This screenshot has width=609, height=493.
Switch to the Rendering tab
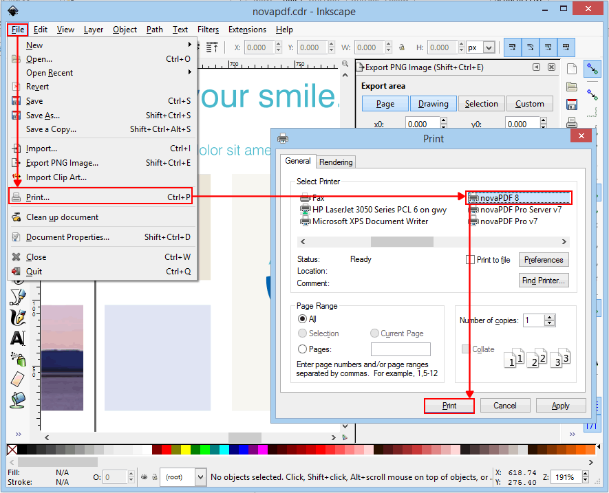pos(336,162)
